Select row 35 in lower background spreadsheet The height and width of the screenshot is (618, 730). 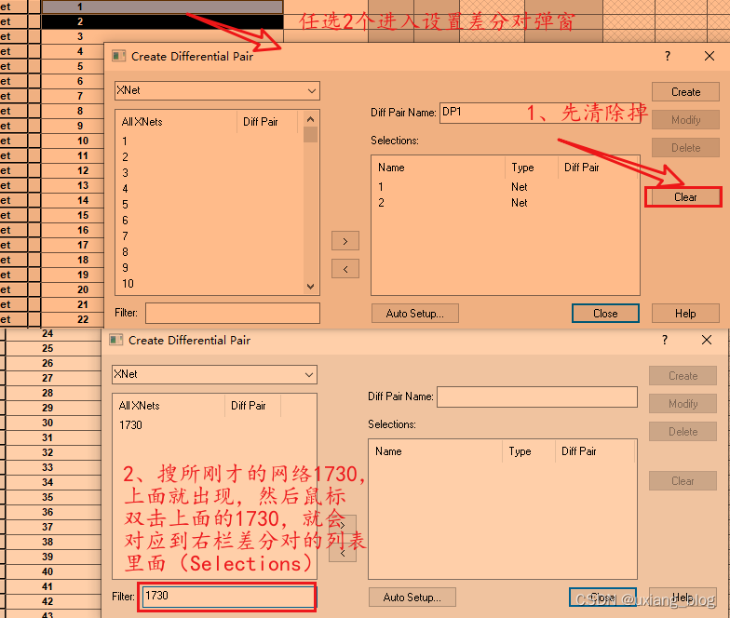[47, 497]
